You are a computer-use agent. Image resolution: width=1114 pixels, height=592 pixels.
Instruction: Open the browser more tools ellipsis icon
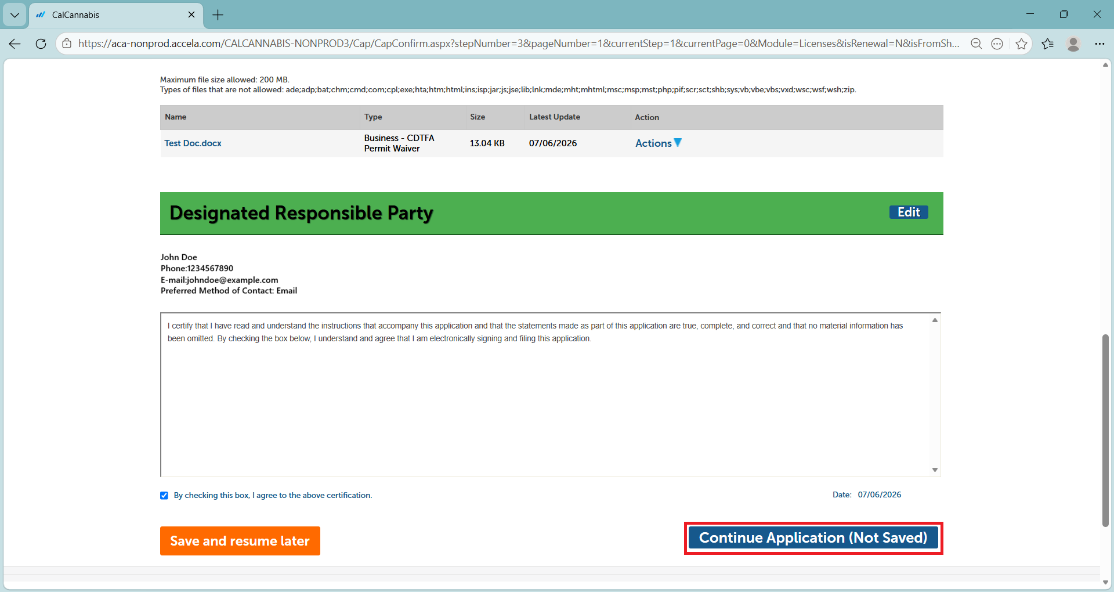coord(997,44)
